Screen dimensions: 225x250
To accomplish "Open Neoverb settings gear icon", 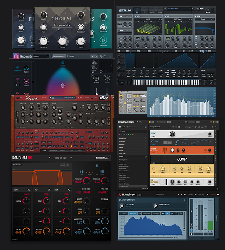I will 101,56.
